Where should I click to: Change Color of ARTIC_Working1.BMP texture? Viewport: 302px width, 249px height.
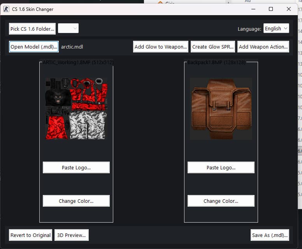click(76, 201)
